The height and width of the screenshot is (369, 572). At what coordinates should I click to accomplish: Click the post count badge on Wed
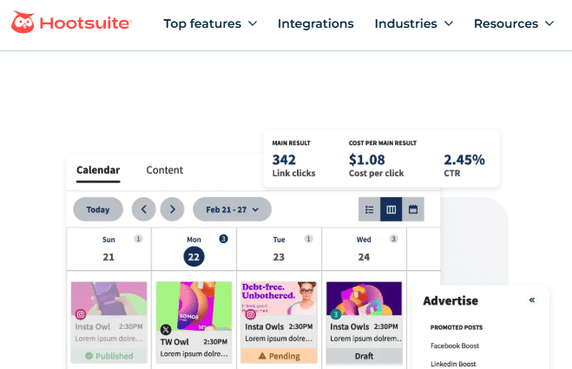[x=393, y=239]
